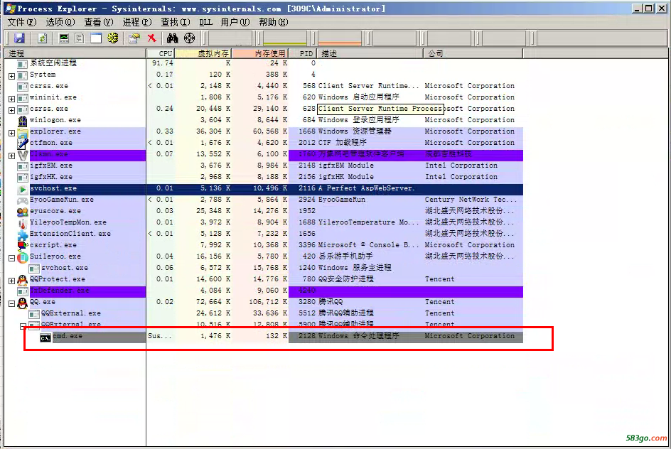Image resolution: width=671 pixels, height=449 pixels.
Task: Collapse the QQ.exe tree node
Action: [x=11, y=303]
